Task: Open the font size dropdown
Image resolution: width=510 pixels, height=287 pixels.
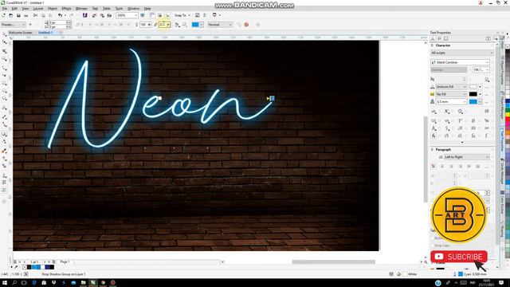Action: 481,69
